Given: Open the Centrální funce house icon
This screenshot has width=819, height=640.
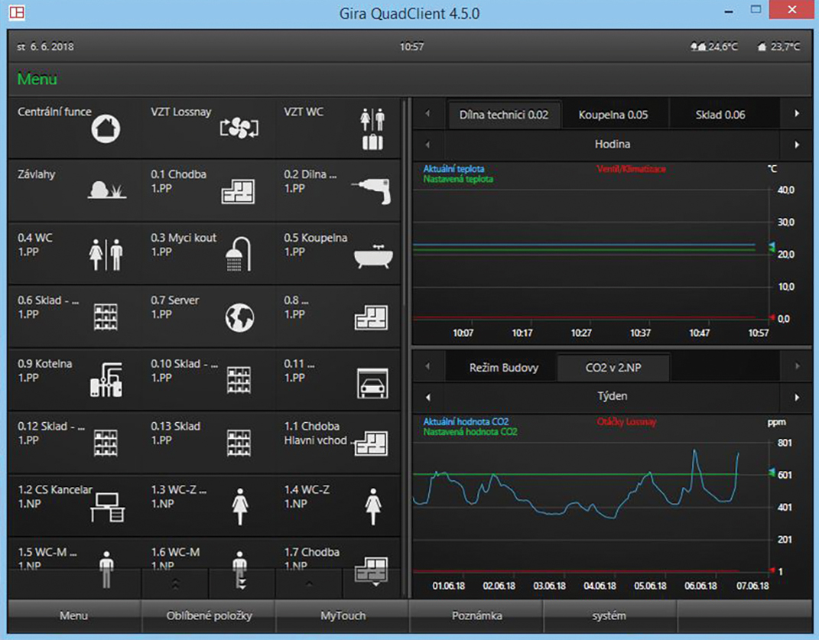Looking at the screenshot, I should click(x=106, y=128).
